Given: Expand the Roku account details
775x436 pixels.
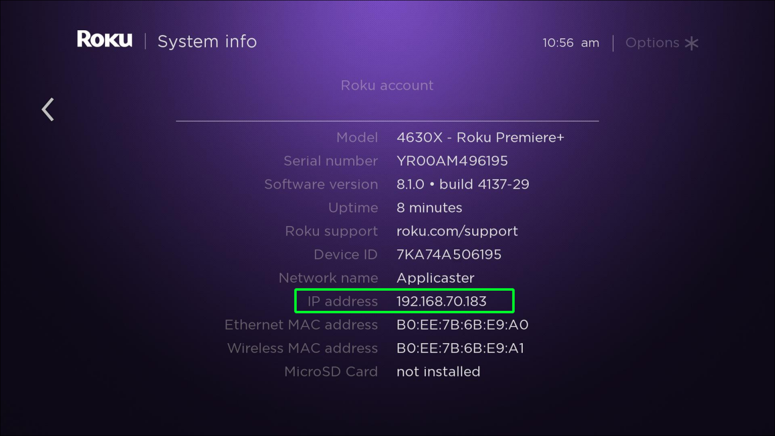Looking at the screenshot, I should (x=387, y=85).
